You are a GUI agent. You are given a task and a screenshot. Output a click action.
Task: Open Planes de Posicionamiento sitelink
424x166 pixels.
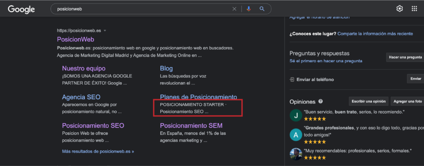click(x=198, y=97)
